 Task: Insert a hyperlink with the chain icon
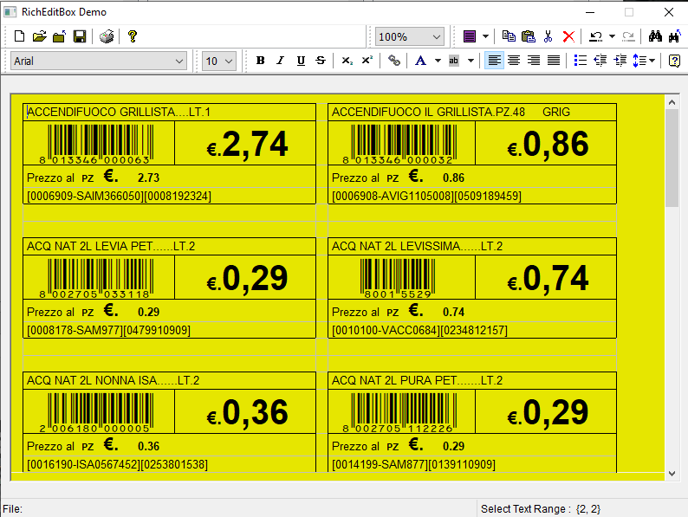click(x=394, y=61)
